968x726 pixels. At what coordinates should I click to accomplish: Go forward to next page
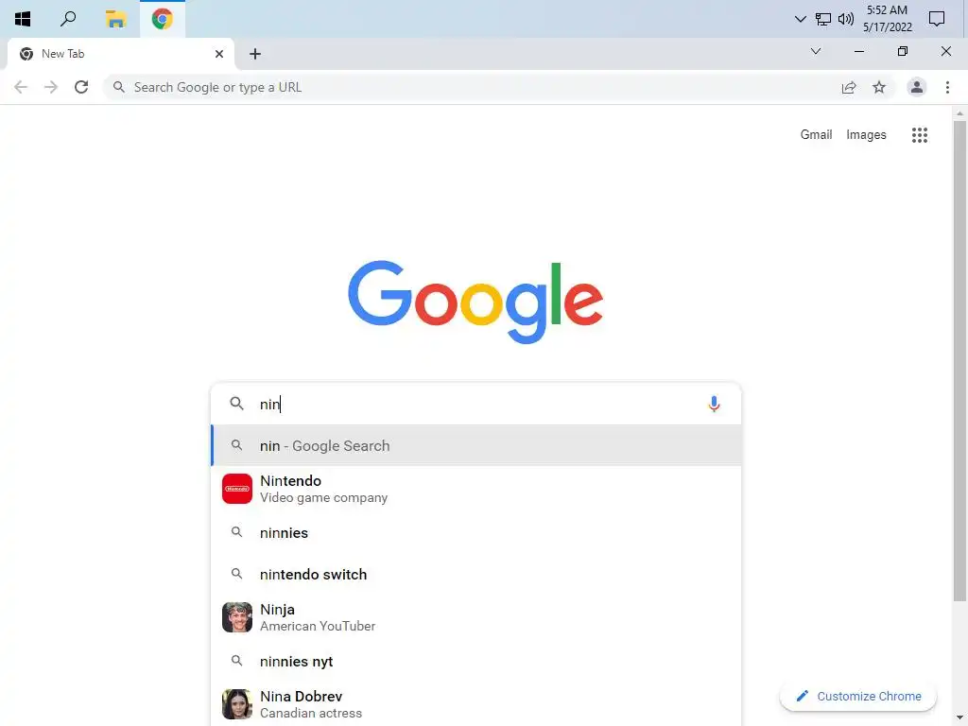point(51,87)
